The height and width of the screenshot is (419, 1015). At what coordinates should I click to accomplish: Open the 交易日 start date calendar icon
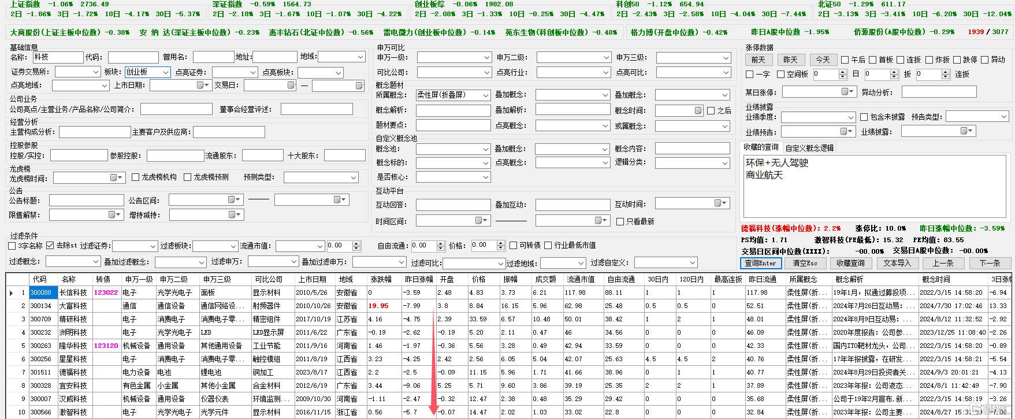coord(291,85)
